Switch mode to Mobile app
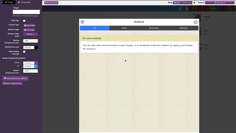The height and width of the screenshot is (133, 236). click(x=187, y=3)
